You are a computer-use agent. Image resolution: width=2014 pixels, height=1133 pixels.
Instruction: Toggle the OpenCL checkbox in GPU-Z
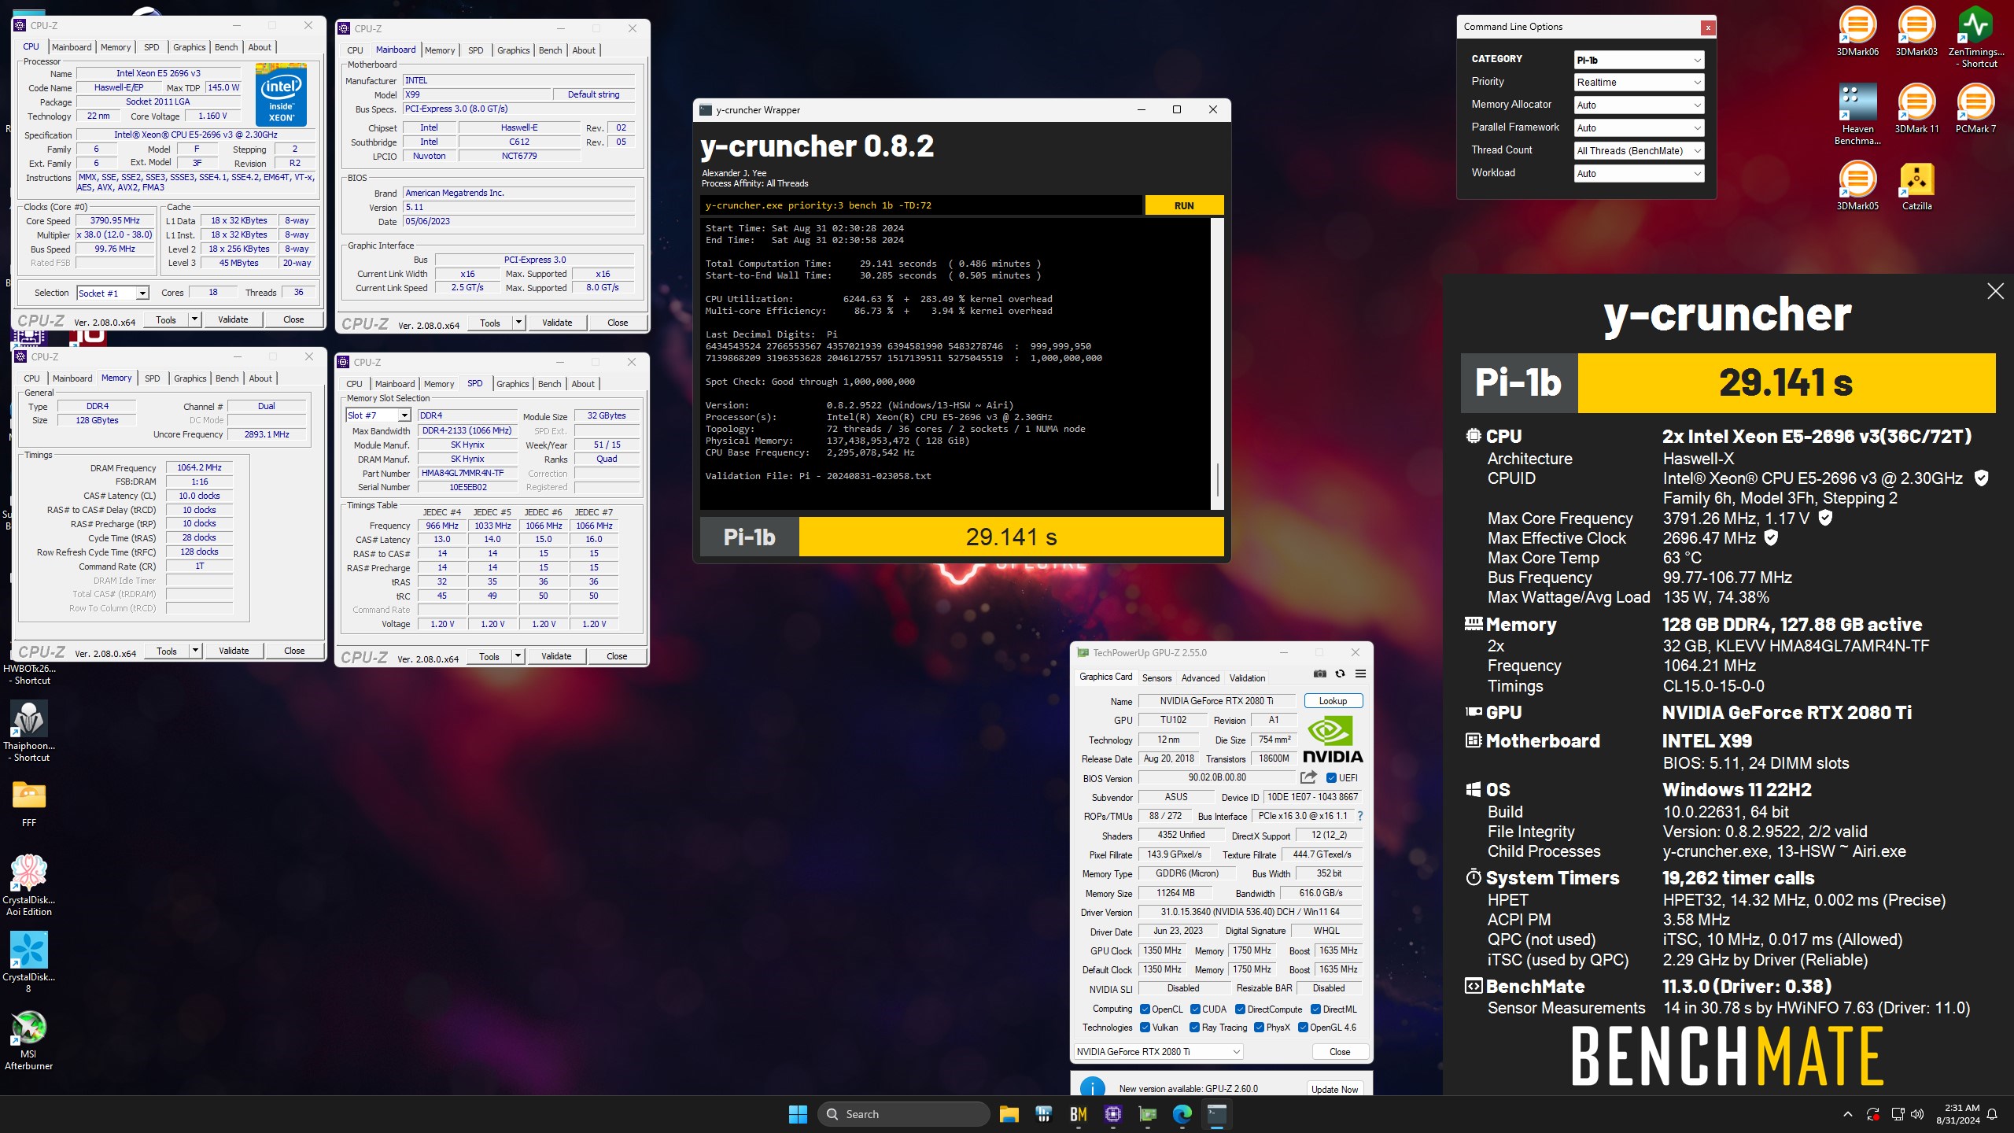pyautogui.click(x=1145, y=1009)
